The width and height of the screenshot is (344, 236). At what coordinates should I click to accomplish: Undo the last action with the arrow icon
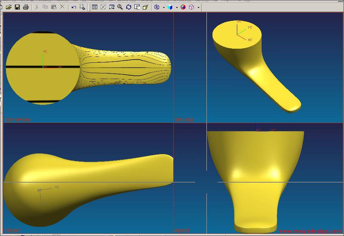tap(74, 7)
